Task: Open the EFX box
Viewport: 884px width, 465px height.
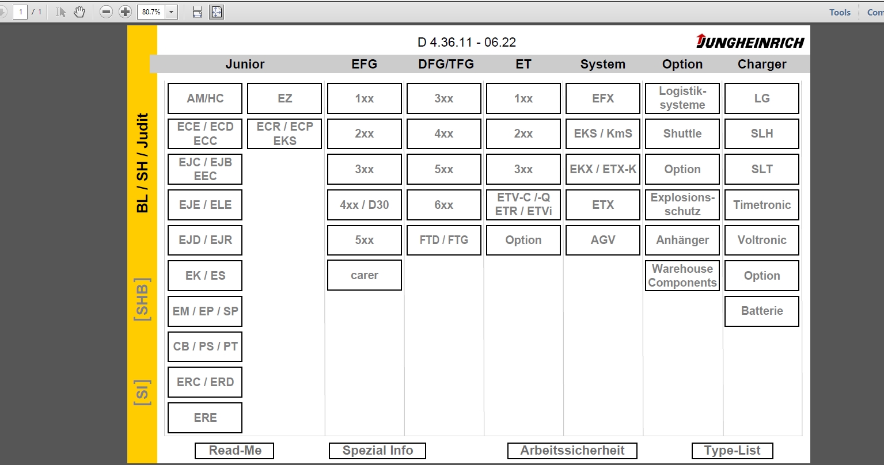Action: click(x=603, y=98)
